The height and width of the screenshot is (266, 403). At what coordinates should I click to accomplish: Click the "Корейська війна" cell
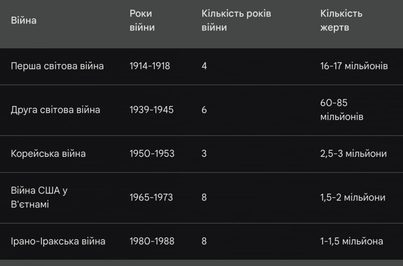pos(48,154)
